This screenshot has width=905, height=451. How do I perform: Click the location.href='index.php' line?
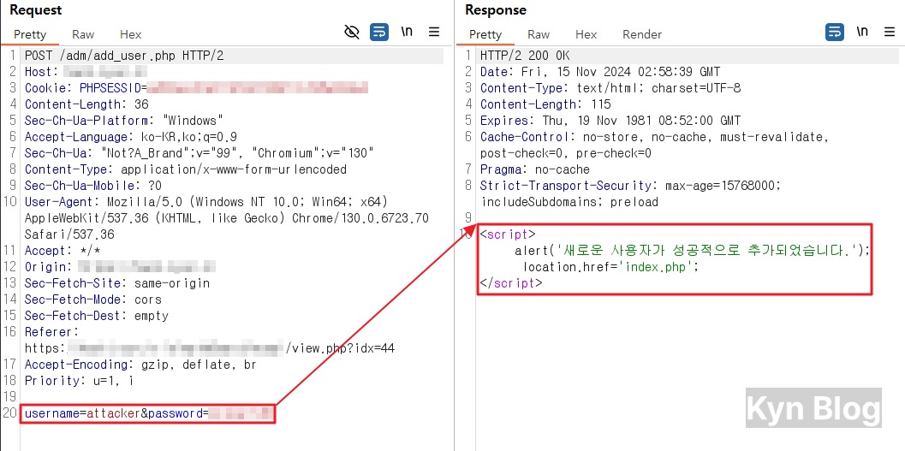(x=610, y=267)
